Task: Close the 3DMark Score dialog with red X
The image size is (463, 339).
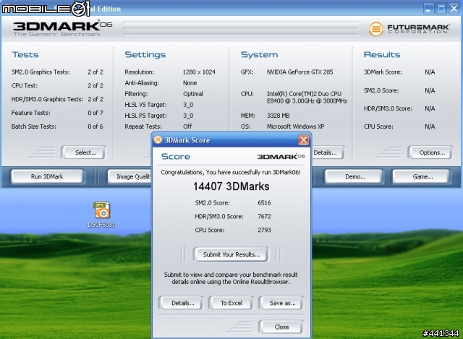Action: pos(304,140)
